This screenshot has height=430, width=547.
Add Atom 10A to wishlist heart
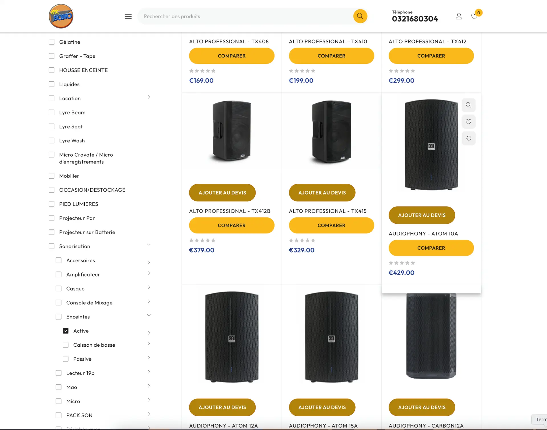click(x=468, y=122)
